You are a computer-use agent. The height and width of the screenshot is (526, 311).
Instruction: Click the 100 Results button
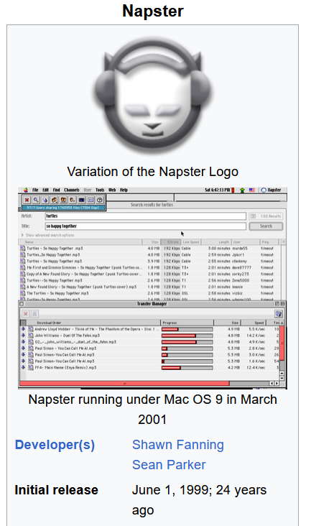click(x=266, y=216)
